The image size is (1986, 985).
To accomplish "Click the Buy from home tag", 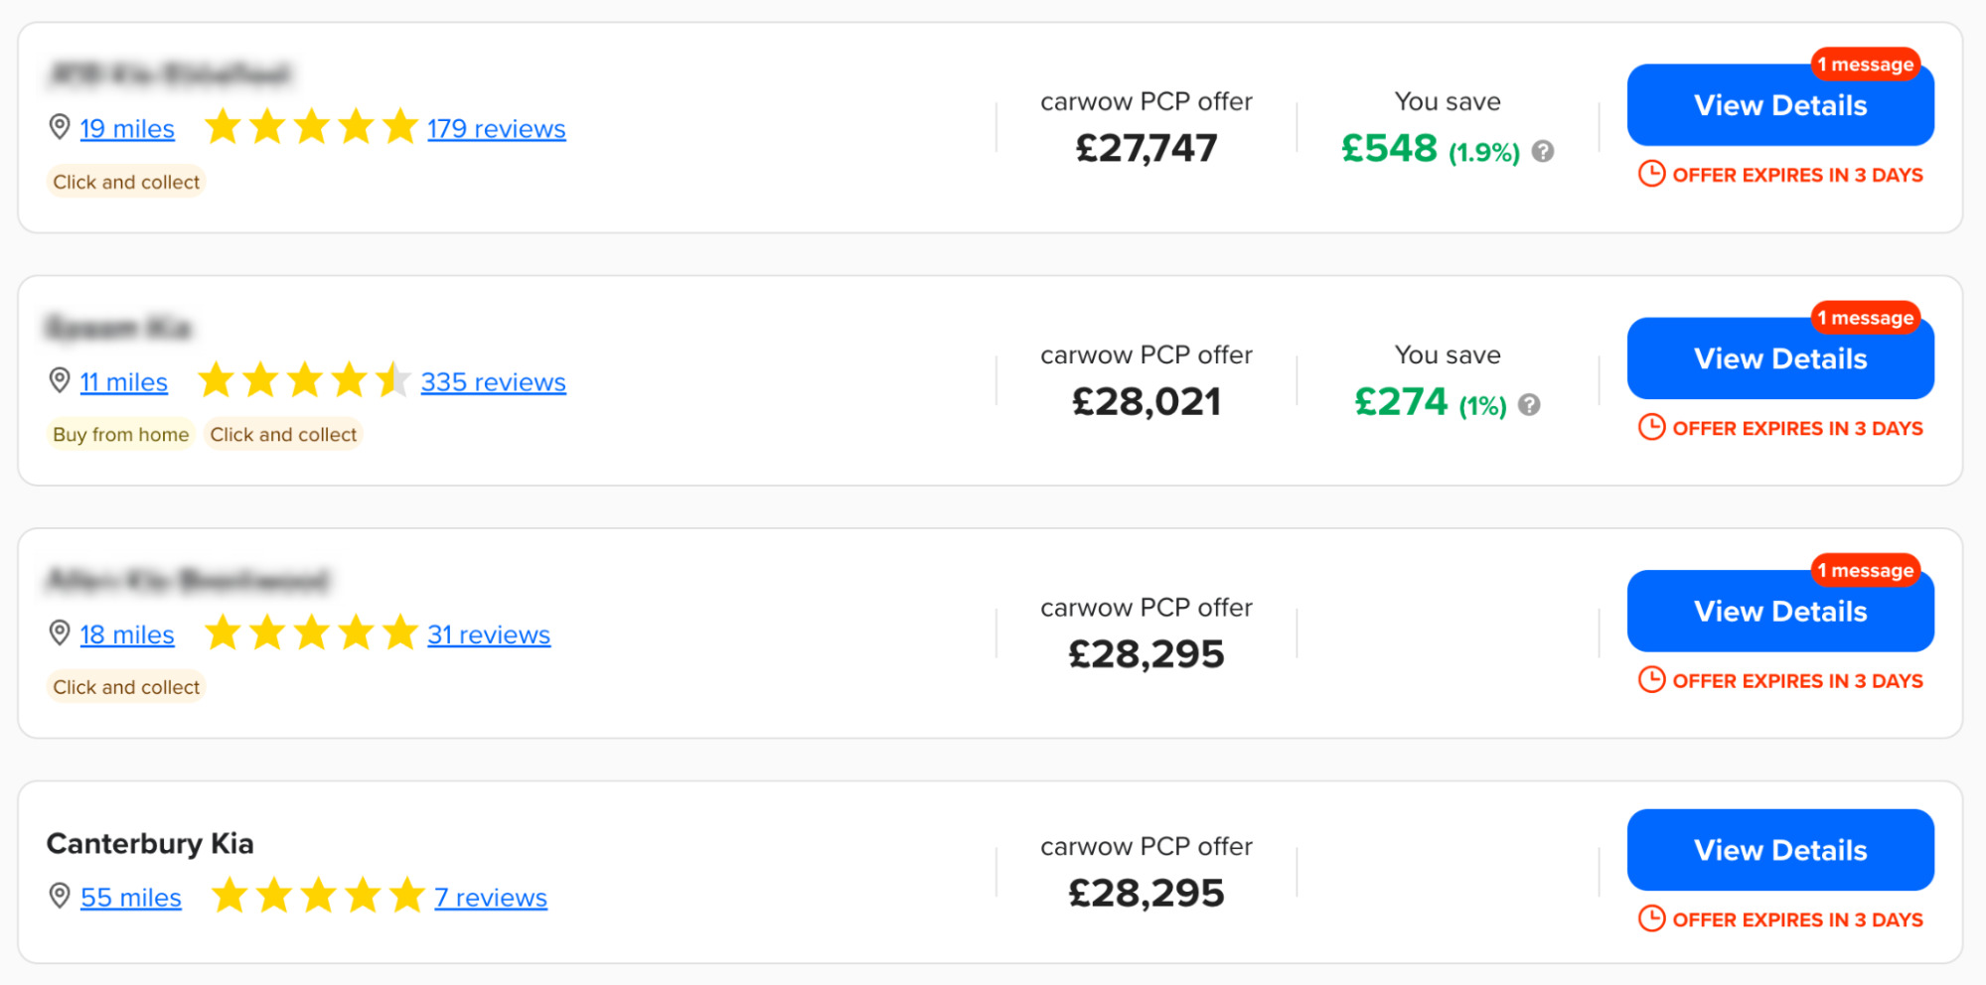I will click(x=119, y=434).
